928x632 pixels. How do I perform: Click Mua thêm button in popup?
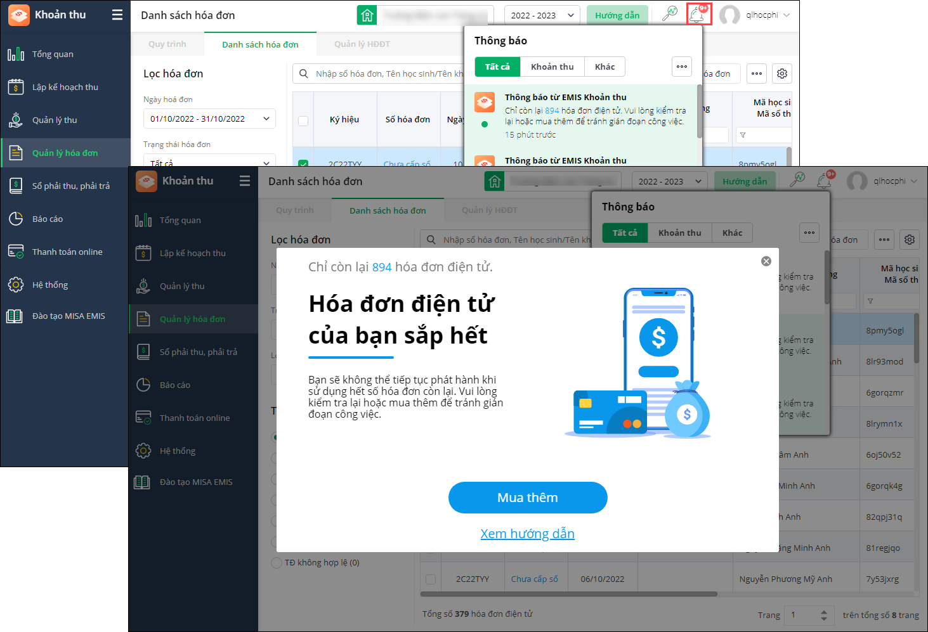528,498
